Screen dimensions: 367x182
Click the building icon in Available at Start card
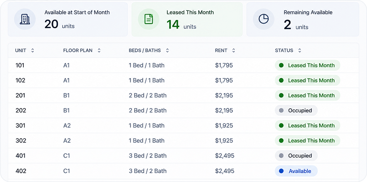[x=25, y=19]
